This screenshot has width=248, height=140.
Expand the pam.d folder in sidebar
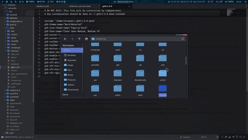[5, 24]
